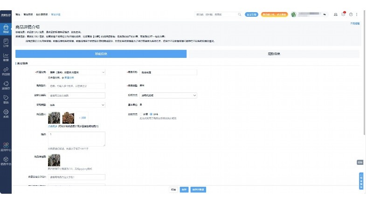
Task: Go to the first breadcrumb item
Action: [18, 14]
